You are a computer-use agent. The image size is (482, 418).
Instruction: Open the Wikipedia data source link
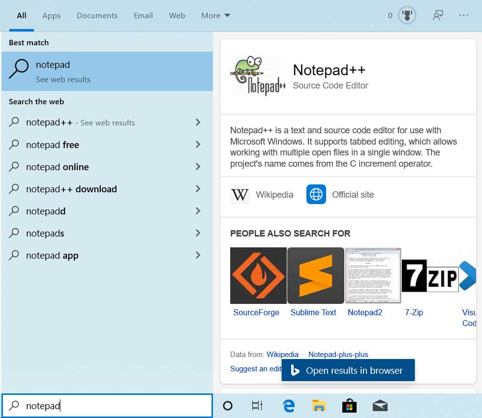282,355
